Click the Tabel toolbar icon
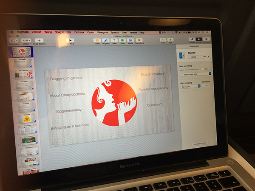Viewport: 255px width, 191px height. [97, 40]
